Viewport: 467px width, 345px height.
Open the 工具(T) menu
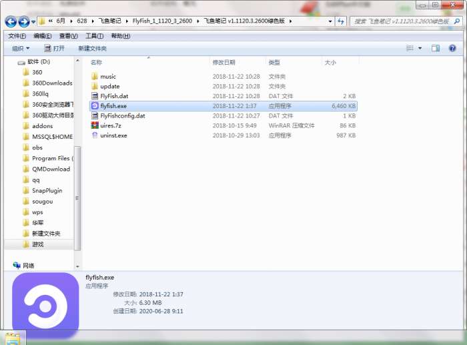point(95,36)
